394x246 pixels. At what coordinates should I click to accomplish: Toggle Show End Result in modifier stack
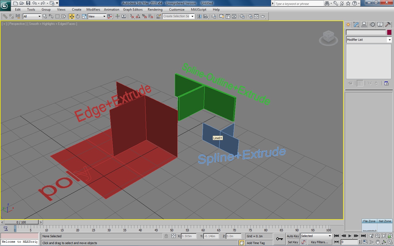click(x=360, y=83)
